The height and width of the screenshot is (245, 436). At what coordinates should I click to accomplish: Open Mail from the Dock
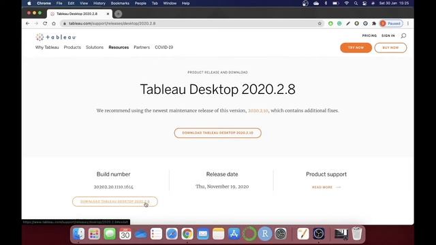[203, 233]
